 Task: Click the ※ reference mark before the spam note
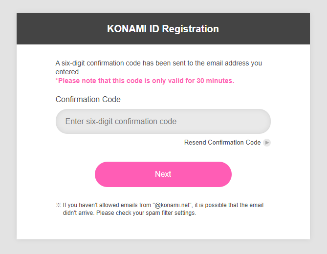click(58, 205)
